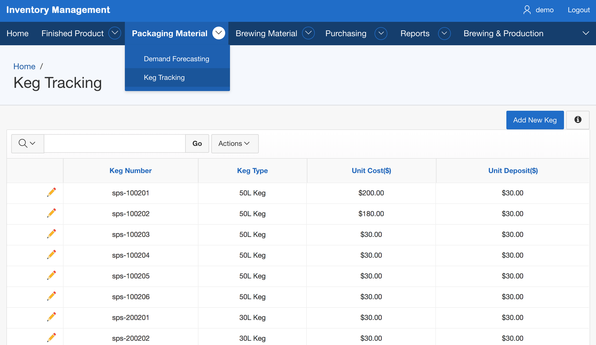
Task: Edit the sps-100204 keg row
Action: pyautogui.click(x=51, y=254)
